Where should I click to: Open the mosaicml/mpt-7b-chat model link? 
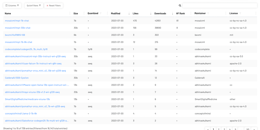[x=17, y=21]
